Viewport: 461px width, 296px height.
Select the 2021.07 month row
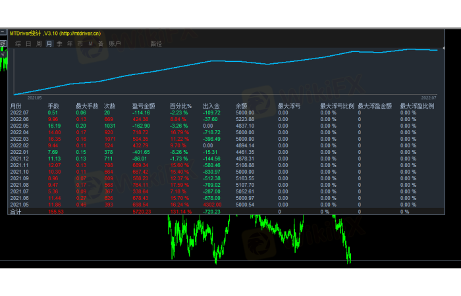tap(226, 191)
